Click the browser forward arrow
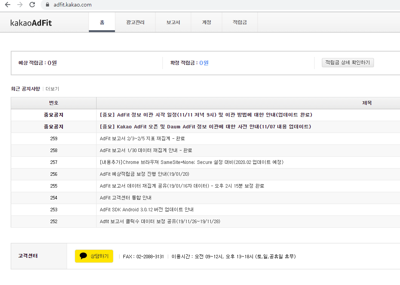 point(20,5)
